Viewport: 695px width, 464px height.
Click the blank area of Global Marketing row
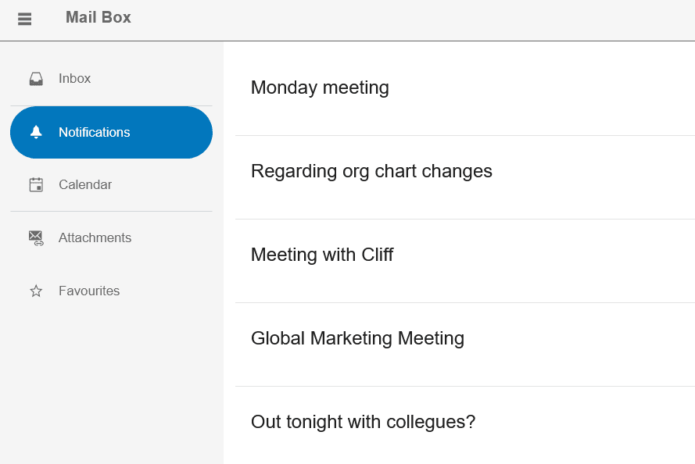576,344
